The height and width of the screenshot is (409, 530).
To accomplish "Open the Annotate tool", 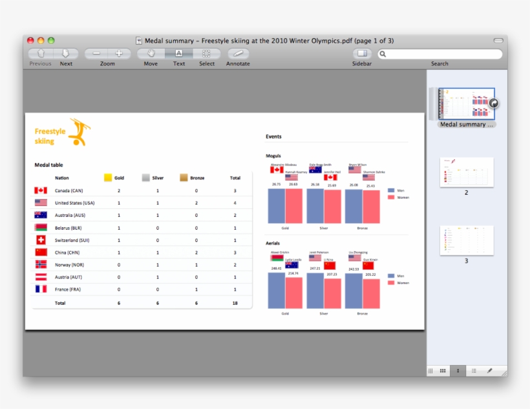I will [x=237, y=54].
